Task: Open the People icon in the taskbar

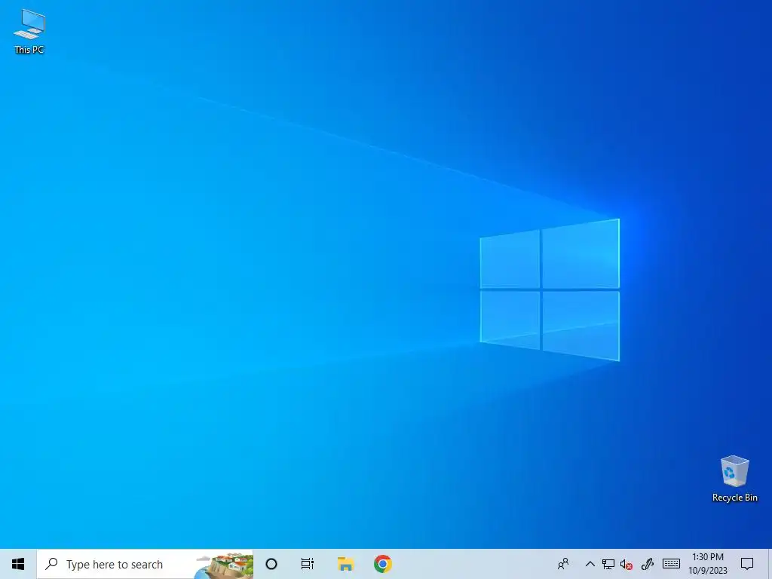Action: 563,564
